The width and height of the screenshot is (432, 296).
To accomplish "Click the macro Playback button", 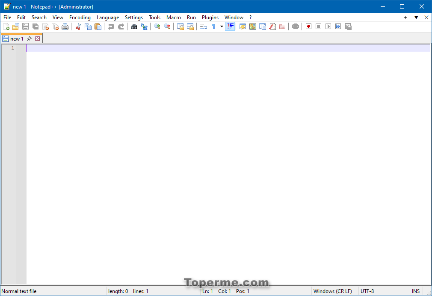I will tap(328, 26).
